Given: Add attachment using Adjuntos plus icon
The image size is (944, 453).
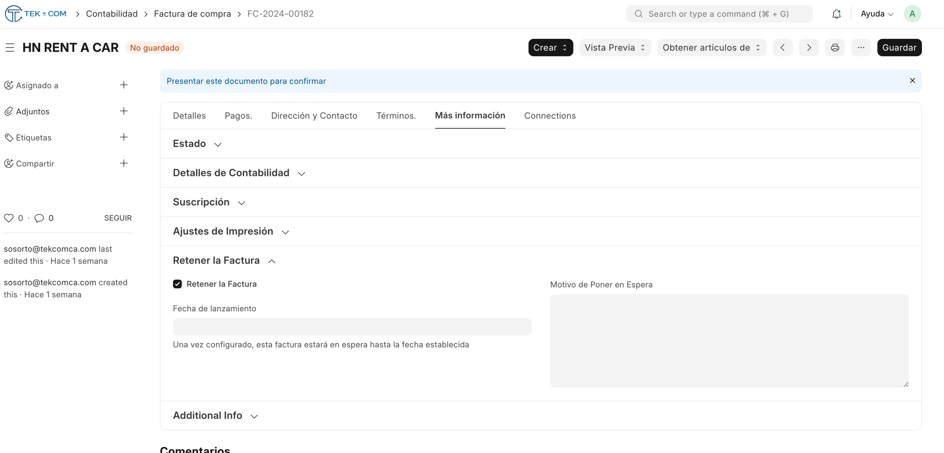Looking at the screenshot, I should tap(124, 111).
